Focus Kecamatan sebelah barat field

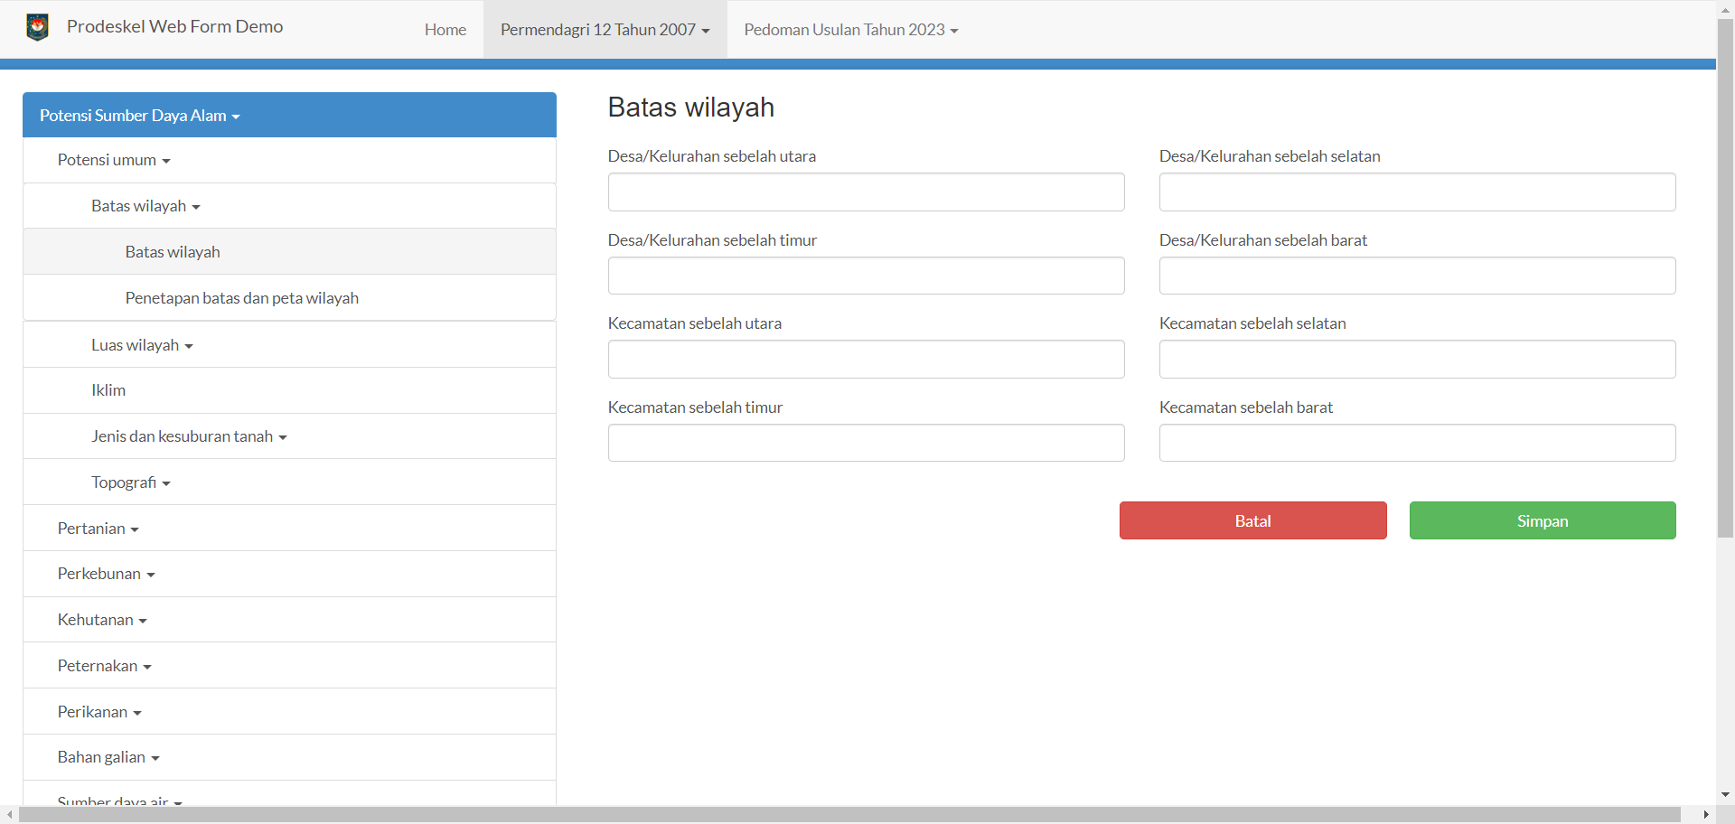coord(1417,443)
